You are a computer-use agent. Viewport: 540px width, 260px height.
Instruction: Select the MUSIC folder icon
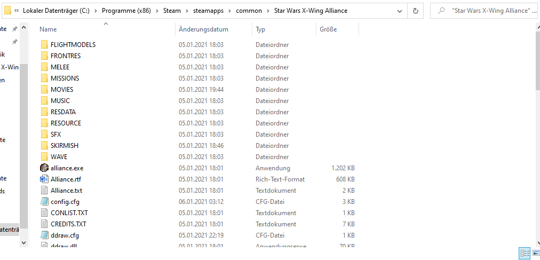44,100
